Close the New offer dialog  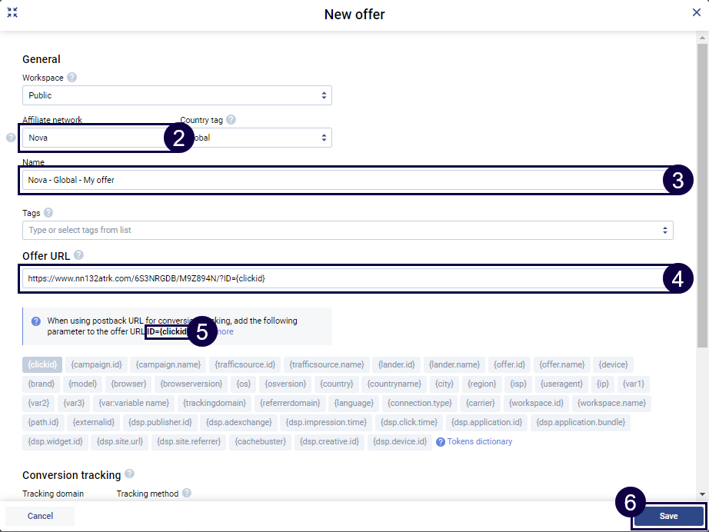click(696, 13)
